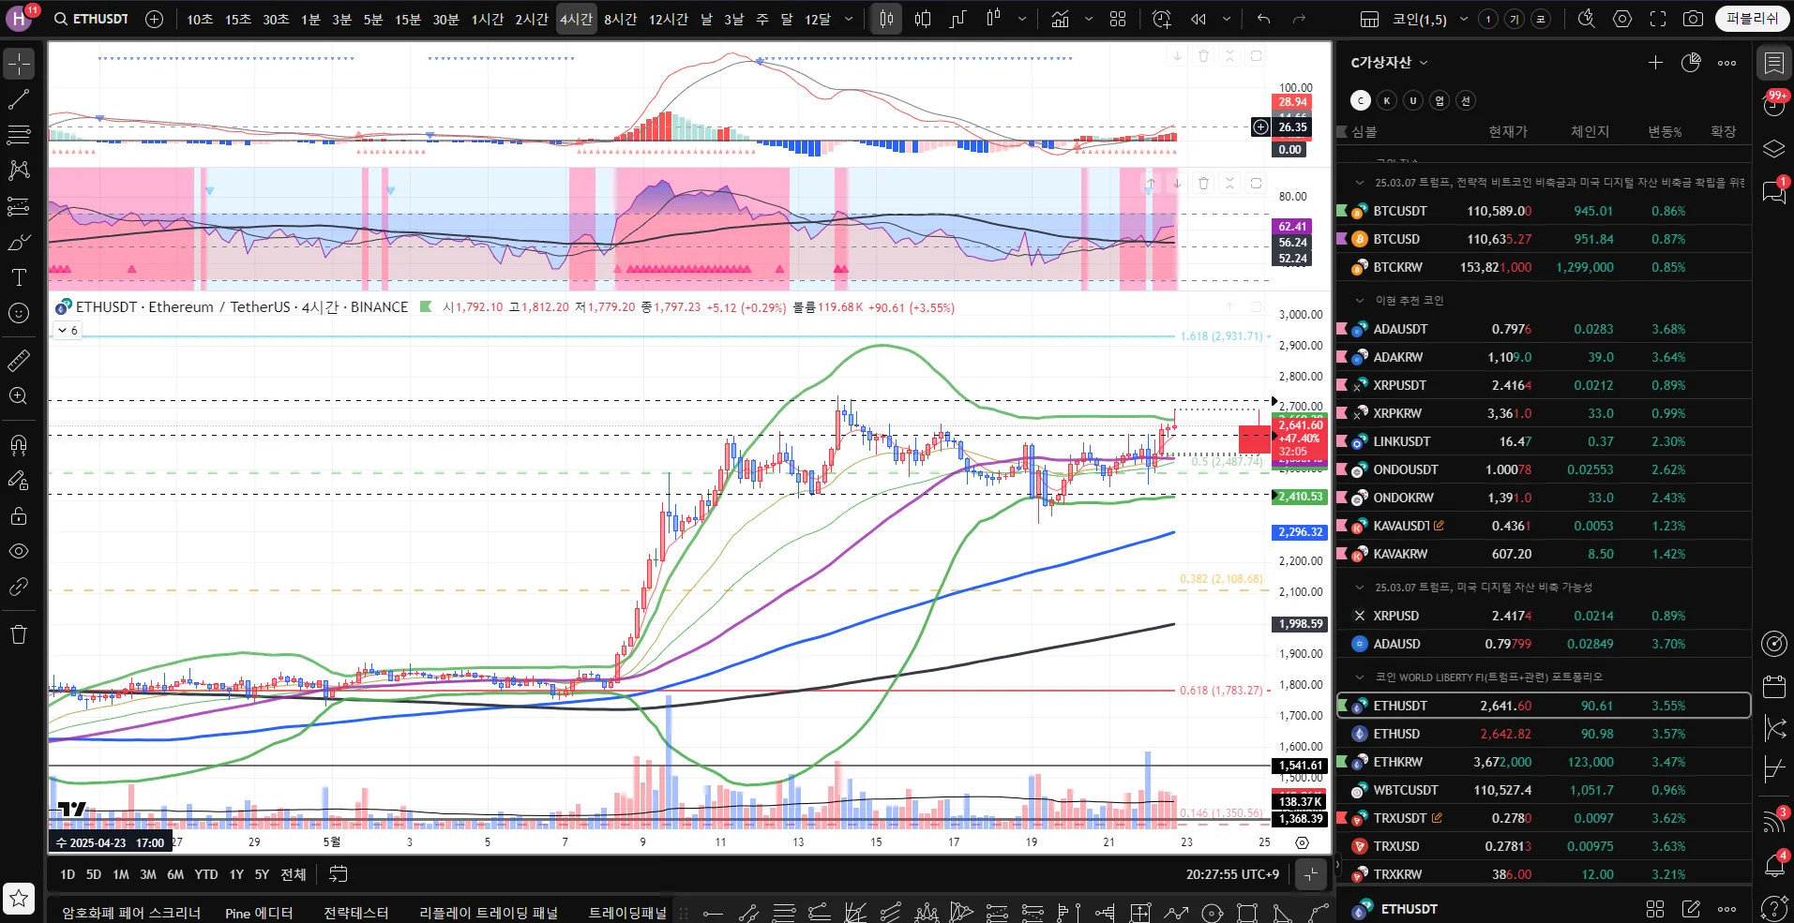Toggle lock all drawings

click(x=19, y=515)
